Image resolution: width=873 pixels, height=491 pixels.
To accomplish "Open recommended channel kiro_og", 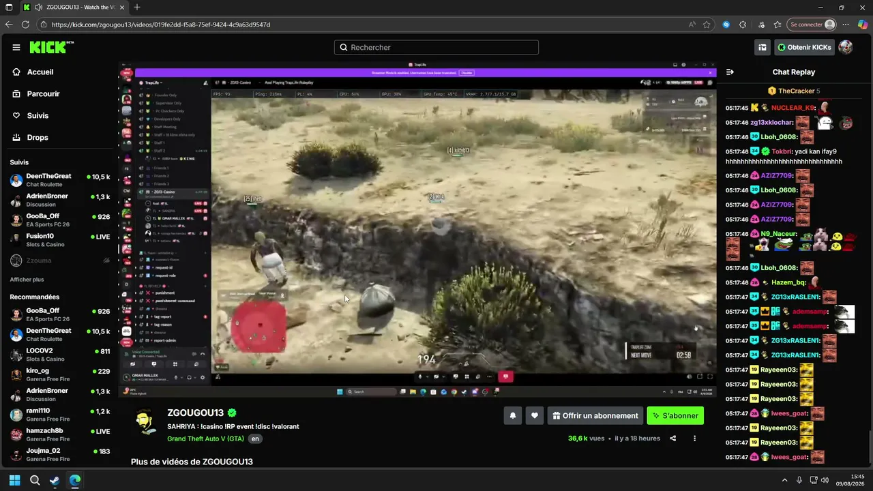I will click(60, 375).
